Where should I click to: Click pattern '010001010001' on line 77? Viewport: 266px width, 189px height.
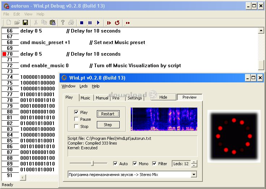[x=37, y=94]
